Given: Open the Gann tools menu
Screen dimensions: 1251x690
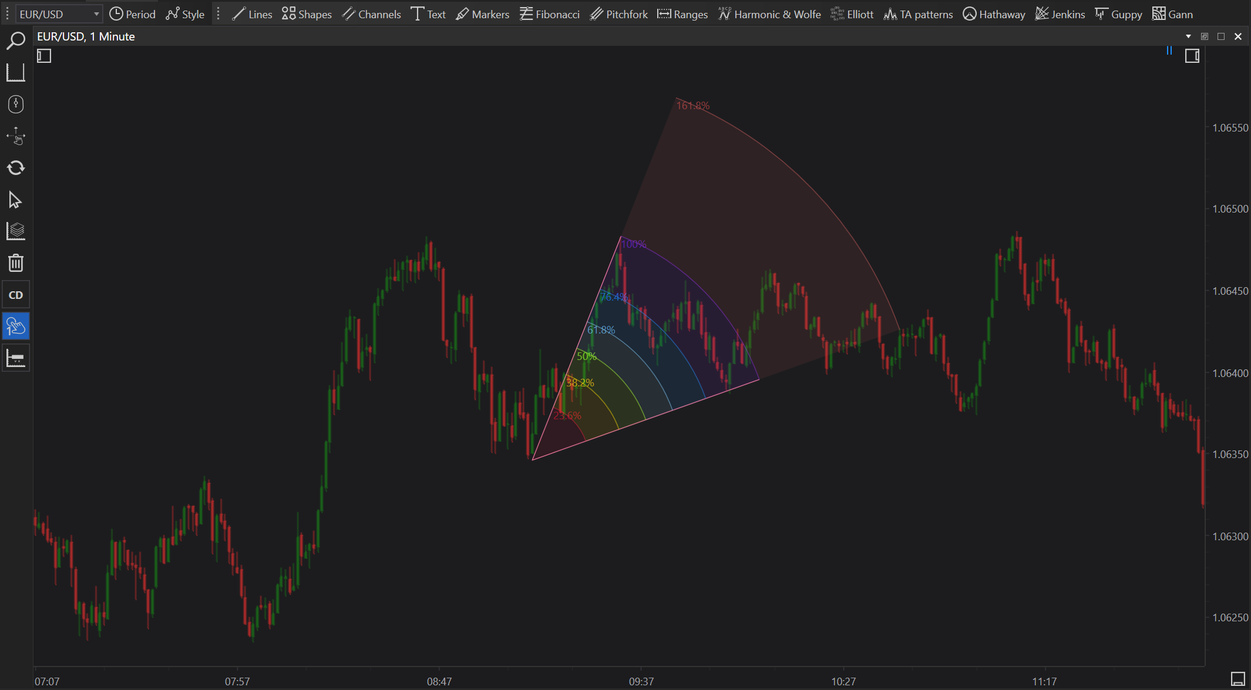Looking at the screenshot, I should click(x=1172, y=14).
